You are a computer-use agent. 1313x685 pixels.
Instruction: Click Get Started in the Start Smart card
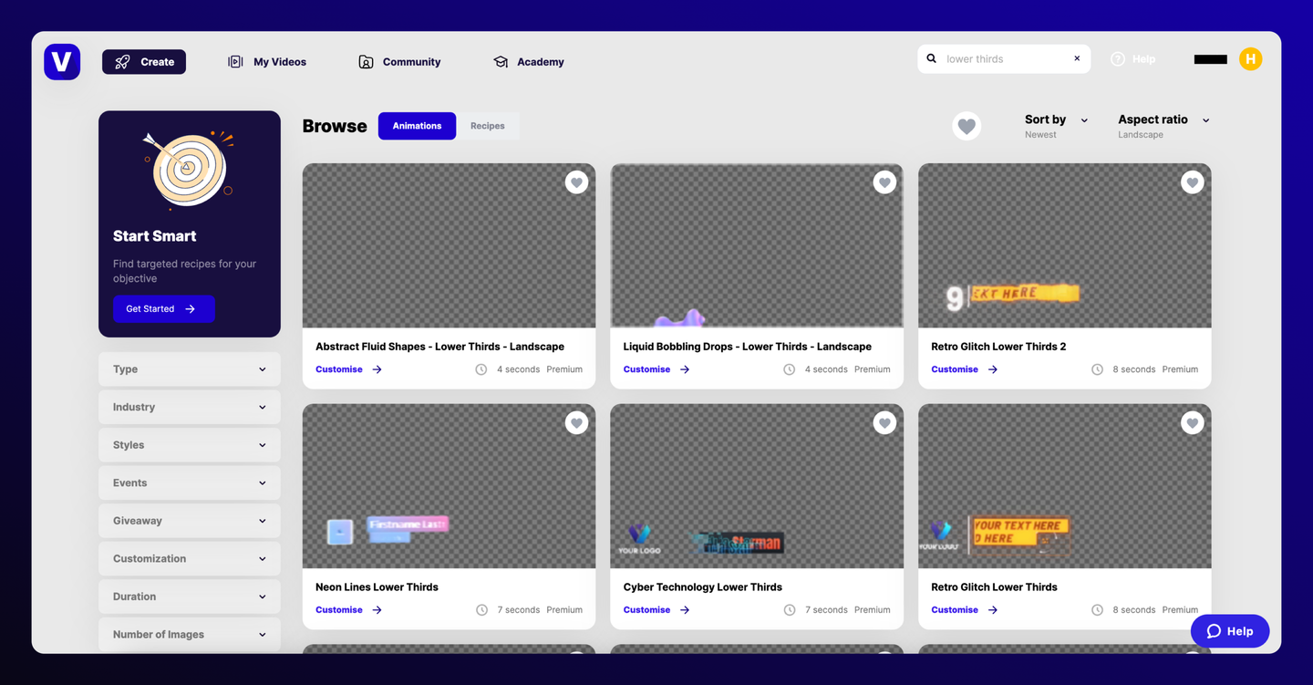163,308
